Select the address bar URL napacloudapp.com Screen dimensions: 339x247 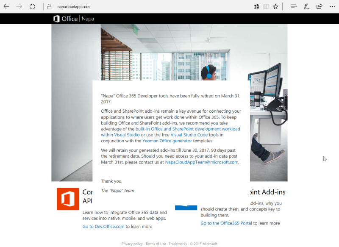pyautogui.click(x=73, y=7)
